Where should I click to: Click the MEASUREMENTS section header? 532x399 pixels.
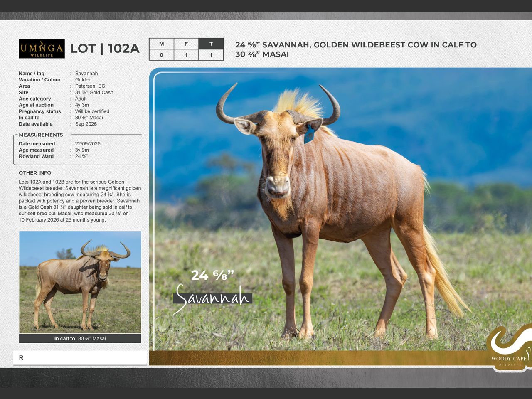pos(41,135)
